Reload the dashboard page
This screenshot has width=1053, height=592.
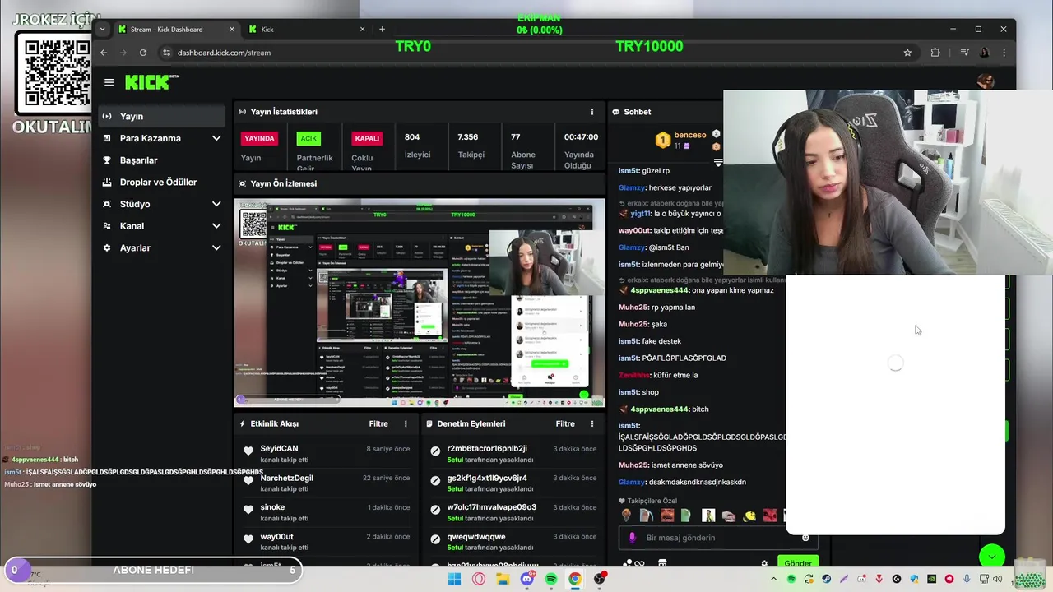(x=143, y=53)
